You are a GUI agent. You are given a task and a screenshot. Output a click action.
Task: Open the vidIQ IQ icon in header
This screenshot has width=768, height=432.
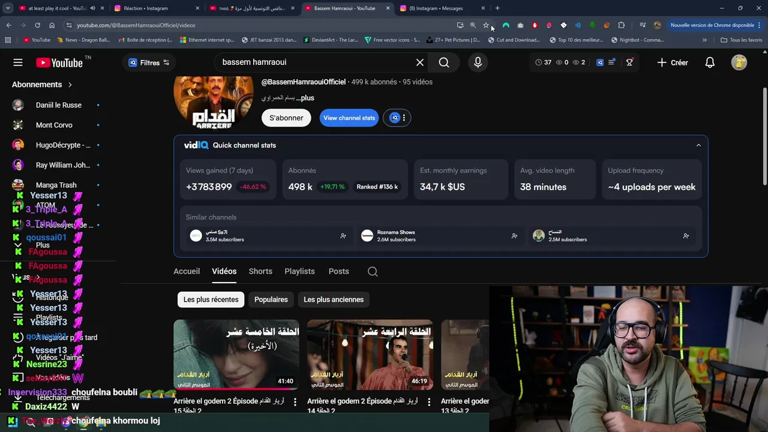click(x=599, y=62)
